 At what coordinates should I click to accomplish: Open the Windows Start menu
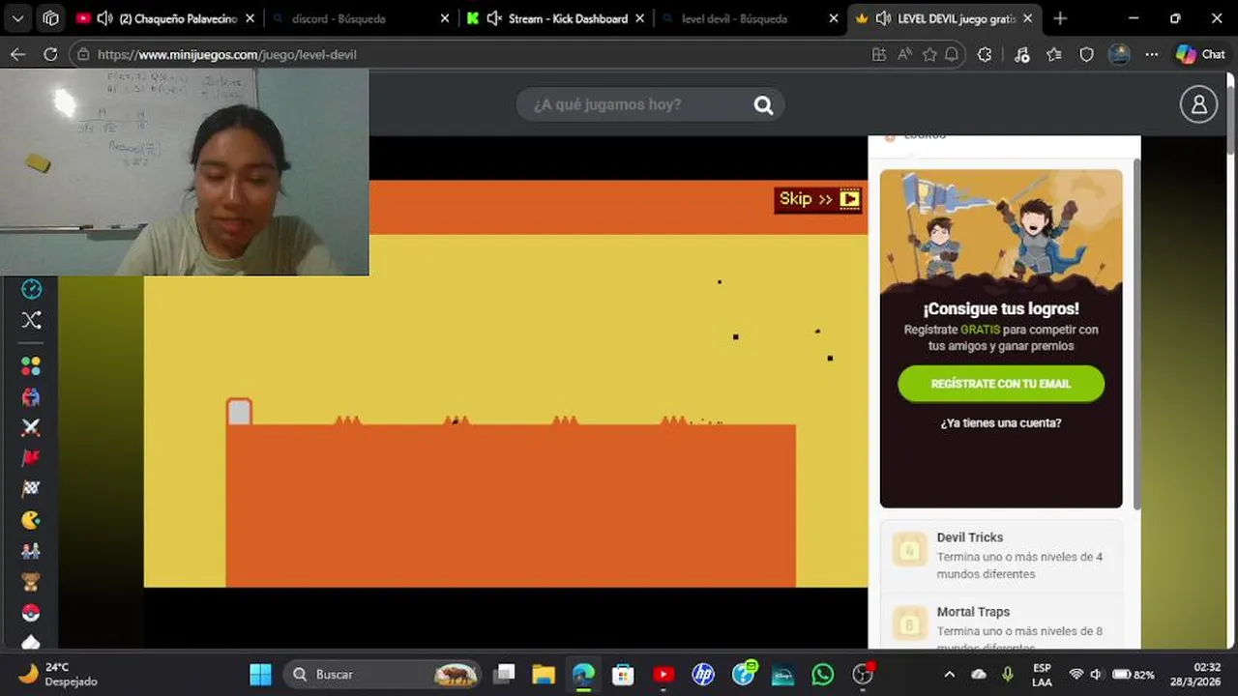tap(260, 674)
